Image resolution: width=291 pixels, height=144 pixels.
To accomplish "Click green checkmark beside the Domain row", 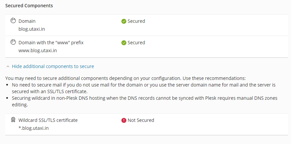I will 124,21.
